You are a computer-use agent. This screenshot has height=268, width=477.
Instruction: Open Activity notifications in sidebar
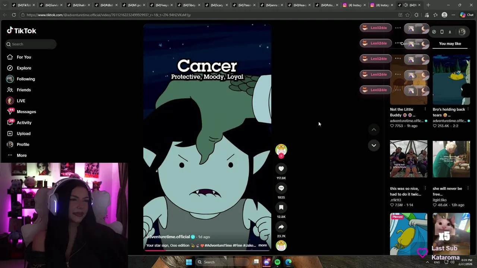point(24,122)
